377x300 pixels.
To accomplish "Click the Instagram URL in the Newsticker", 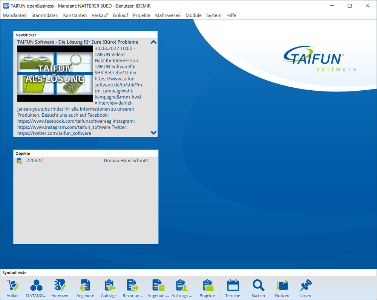I will (x=64, y=127).
